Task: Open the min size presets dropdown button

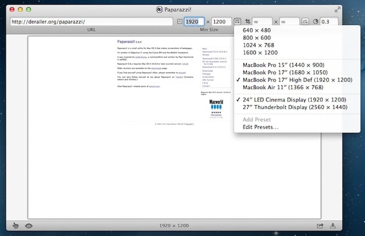Action: point(237,22)
